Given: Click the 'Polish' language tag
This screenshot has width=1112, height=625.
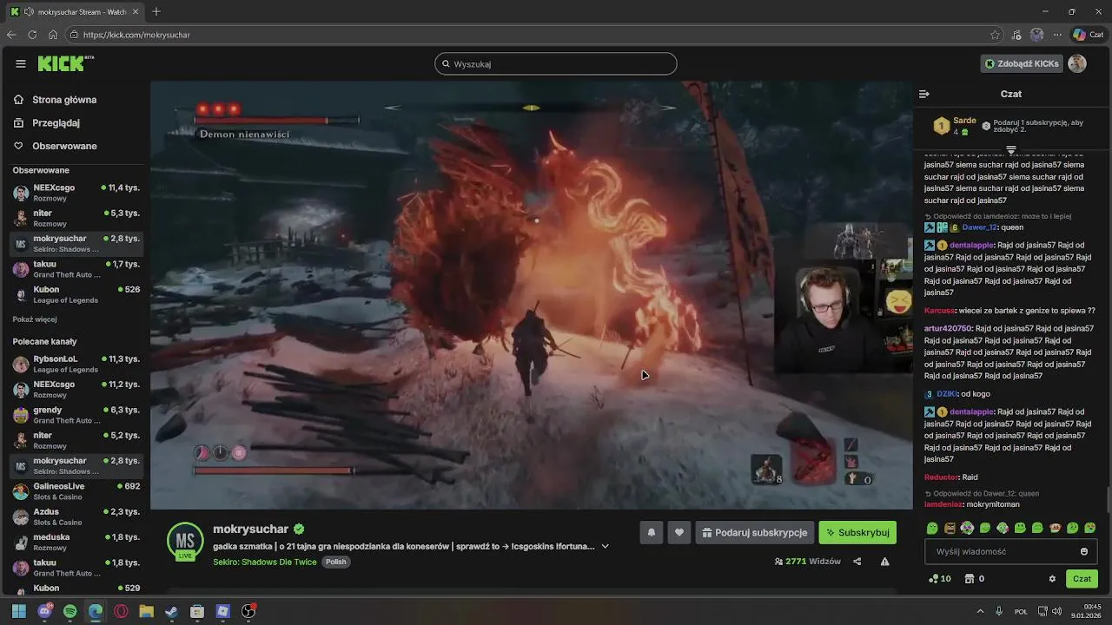Looking at the screenshot, I should click(336, 562).
